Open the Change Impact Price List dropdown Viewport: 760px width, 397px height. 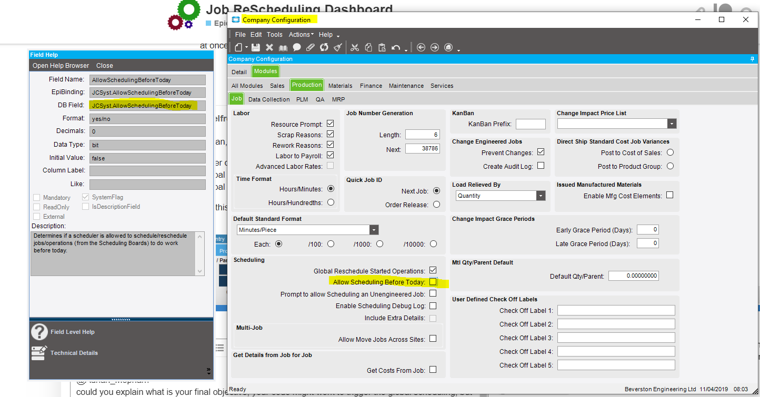[672, 124]
